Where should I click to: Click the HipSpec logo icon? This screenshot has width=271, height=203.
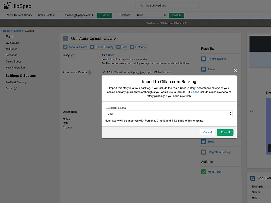7,5
